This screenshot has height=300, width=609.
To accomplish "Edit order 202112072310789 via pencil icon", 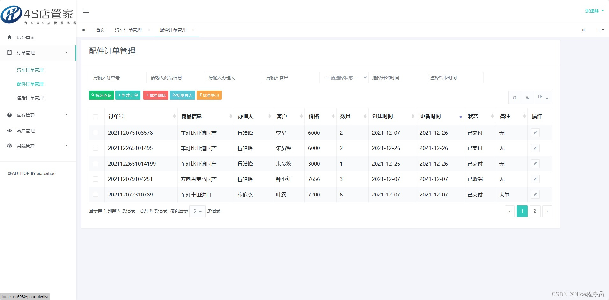I will (535, 195).
